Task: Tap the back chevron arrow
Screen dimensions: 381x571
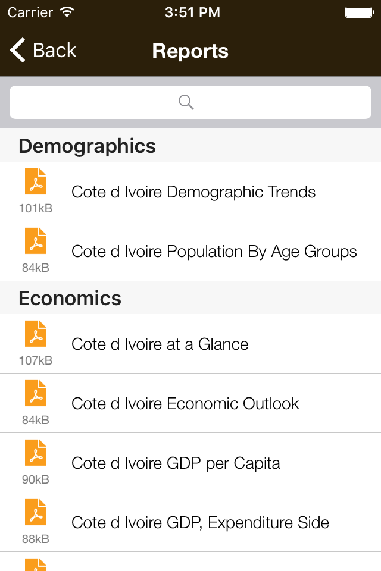Action: (x=16, y=50)
